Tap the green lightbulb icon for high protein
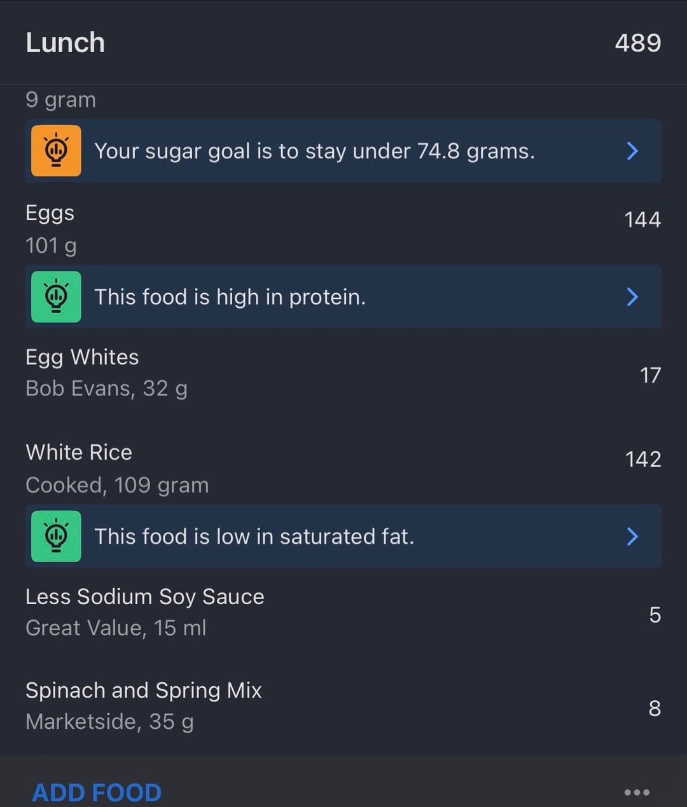This screenshot has height=807, width=687. coord(56,297)
